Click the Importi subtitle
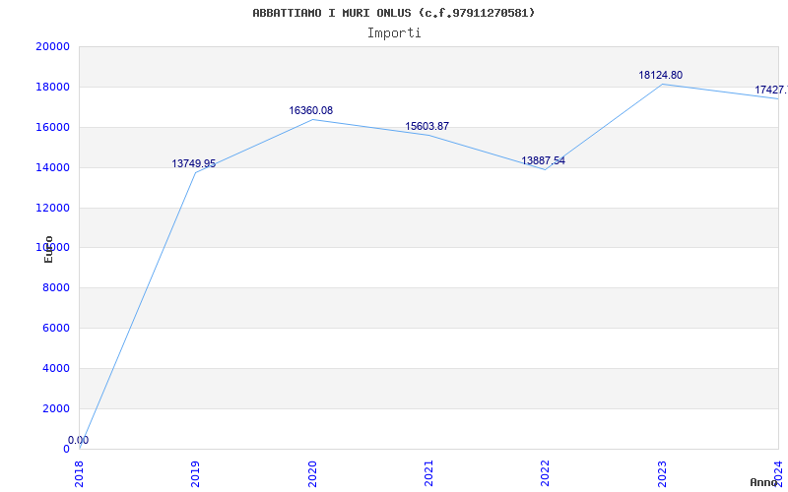This screenshot has height=492, width=788. click(394, 33)
